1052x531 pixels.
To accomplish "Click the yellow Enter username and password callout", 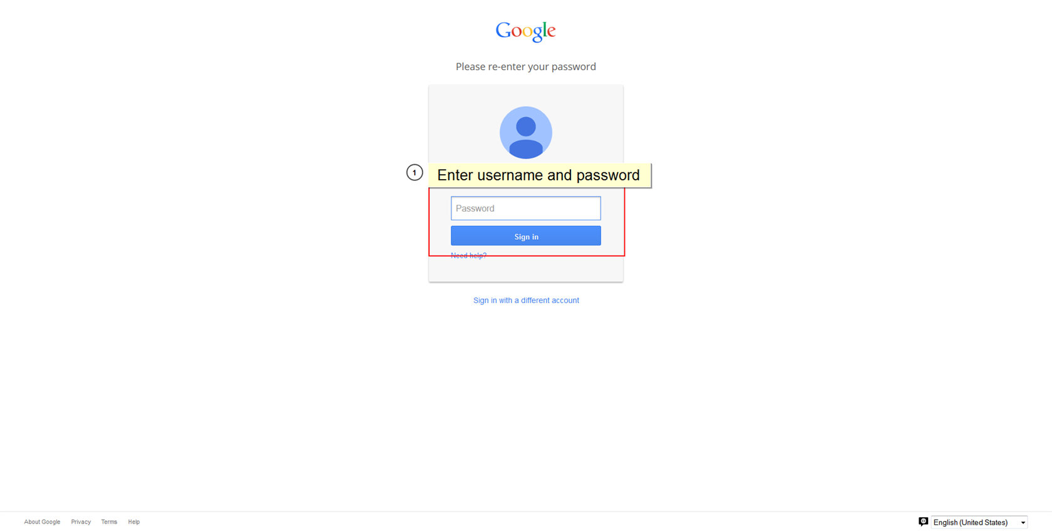I will (539, 175).
